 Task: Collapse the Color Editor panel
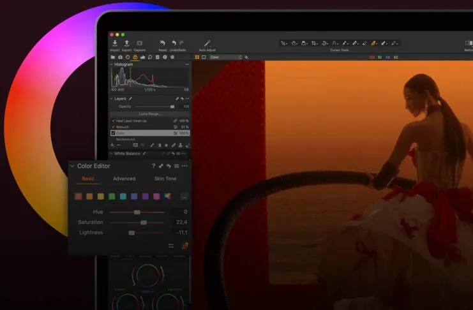point(72,166)
